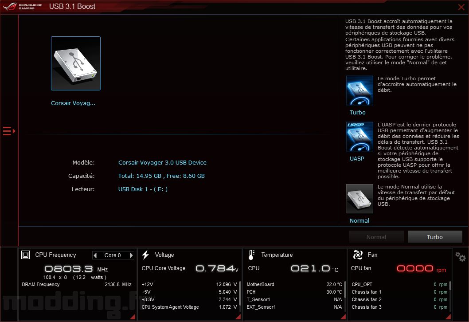The height and width of the screenshot is (322, 469).
Task: Click the CPU Frequency chip icon
Action: (x=25, y=255)
